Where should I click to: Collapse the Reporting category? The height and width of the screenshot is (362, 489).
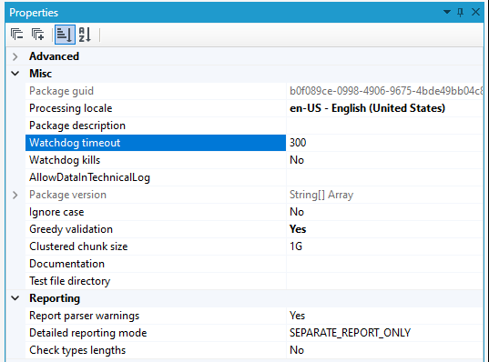click(x=15, y=298)
